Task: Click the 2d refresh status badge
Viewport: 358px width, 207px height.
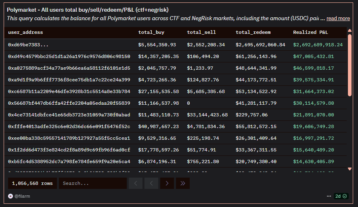Action: coord(341,196)
